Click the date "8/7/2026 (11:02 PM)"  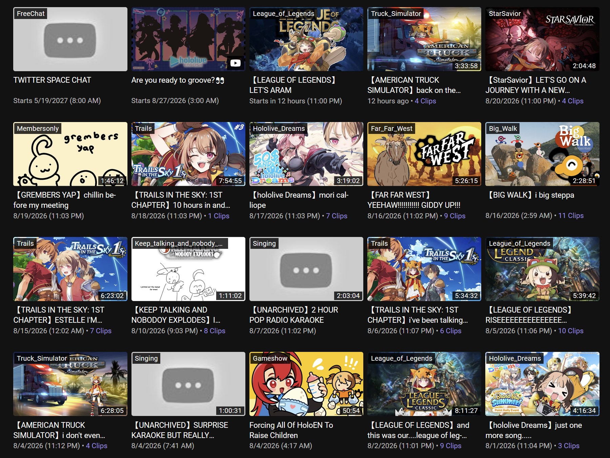point(283,331)
